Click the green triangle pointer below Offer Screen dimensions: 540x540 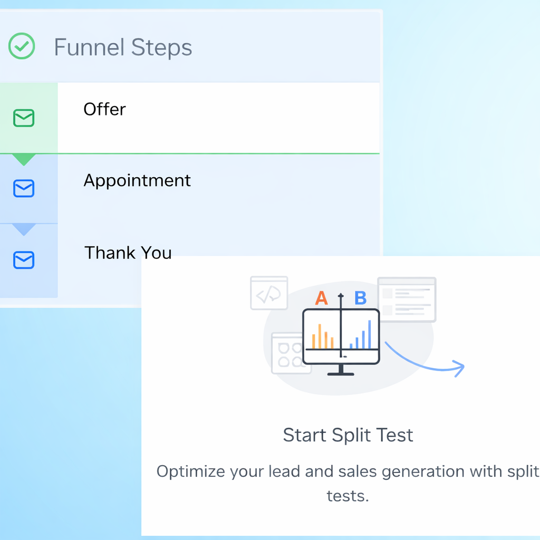click(24, 159)
